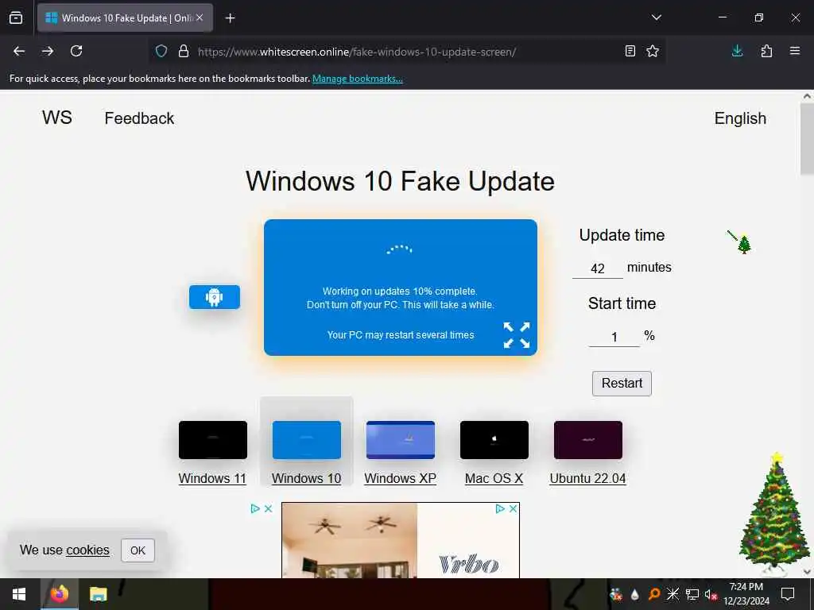Screen dimensions: 814x610
Task: Accept cookies with OK button
Action: (x=138, y=550)
